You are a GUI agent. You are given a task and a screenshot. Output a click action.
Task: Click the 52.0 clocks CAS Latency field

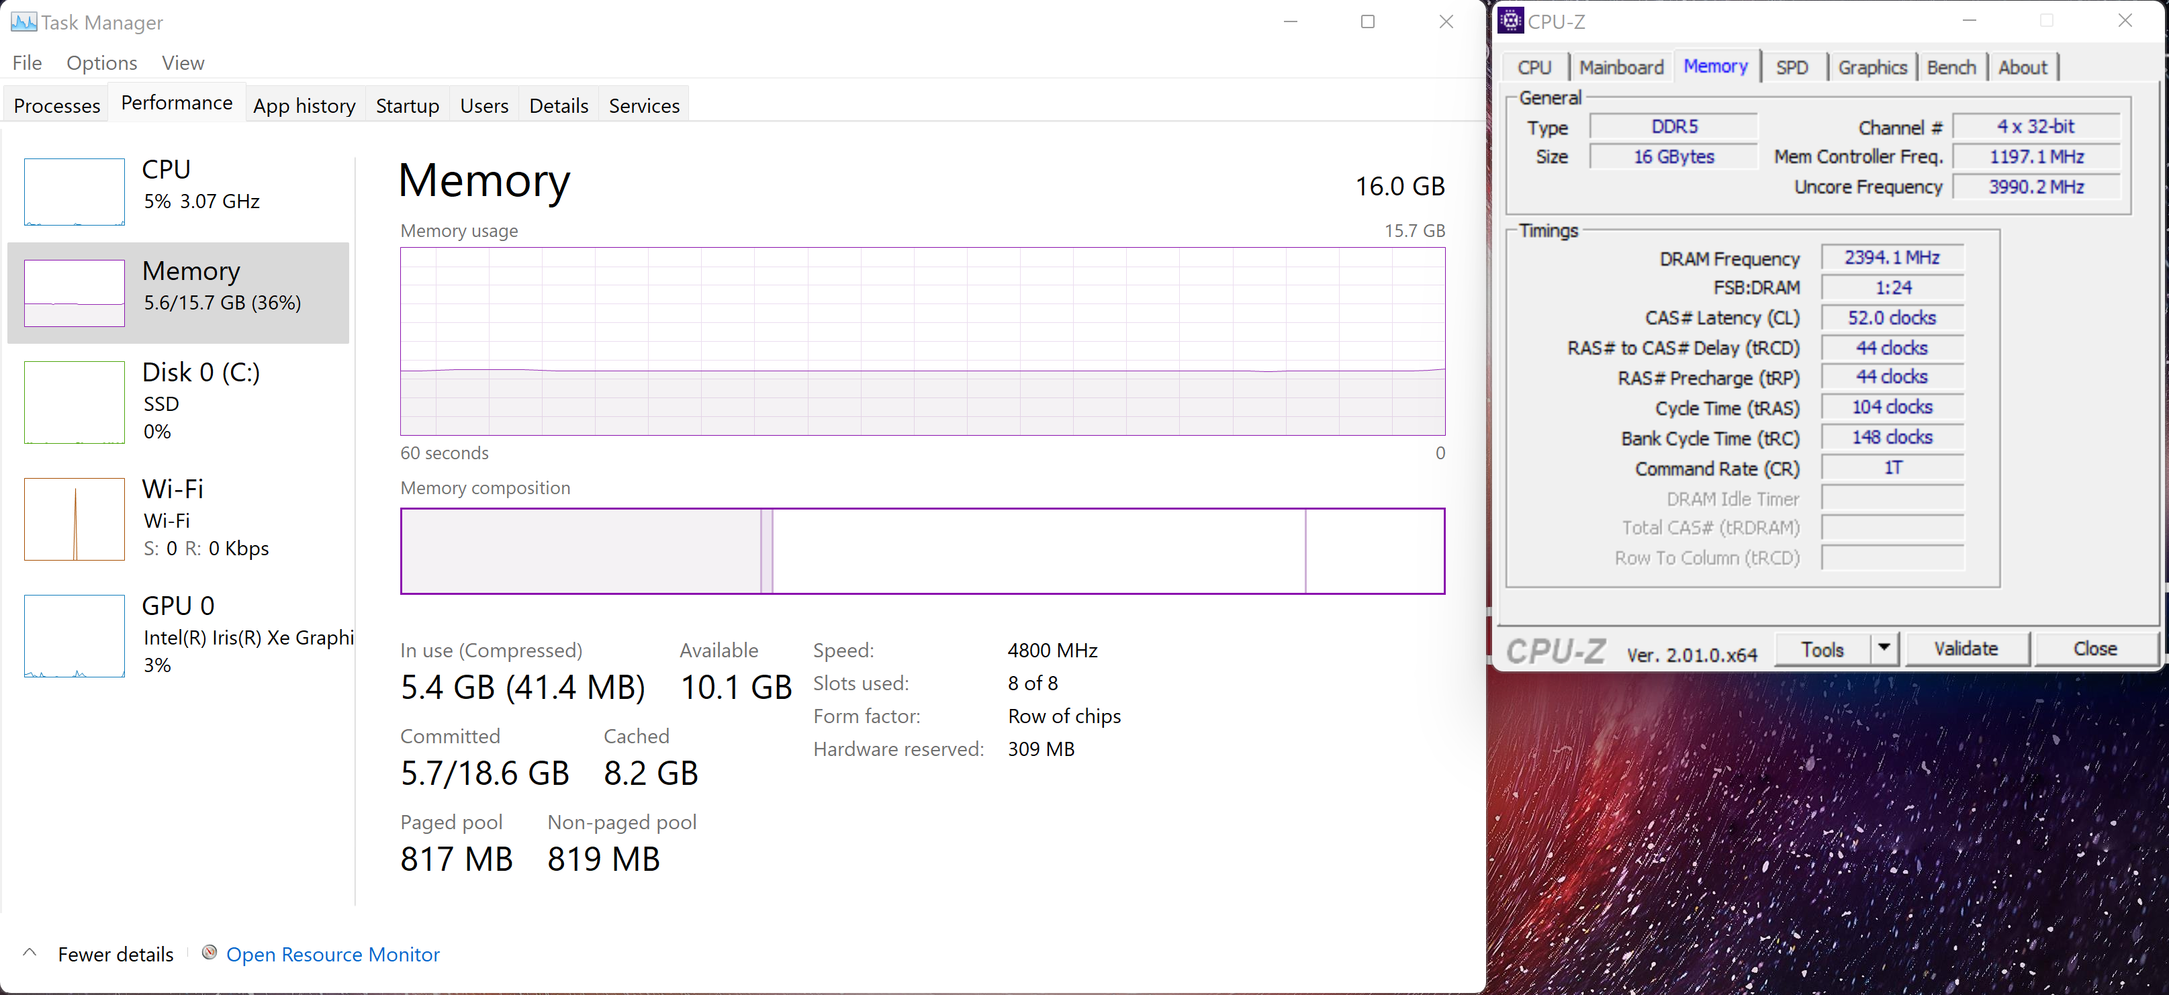coord(1892,318)
